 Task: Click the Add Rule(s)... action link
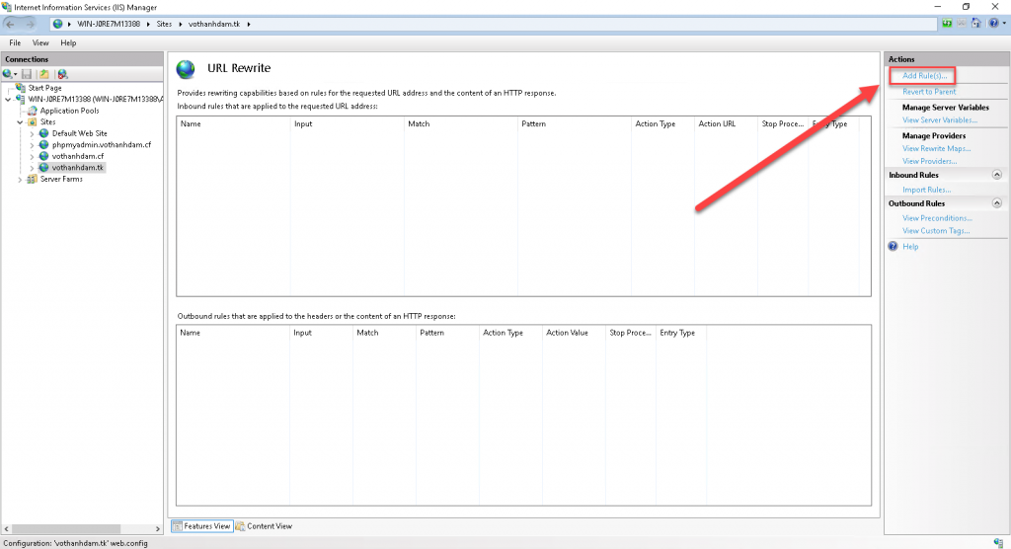tap(924, 76)
